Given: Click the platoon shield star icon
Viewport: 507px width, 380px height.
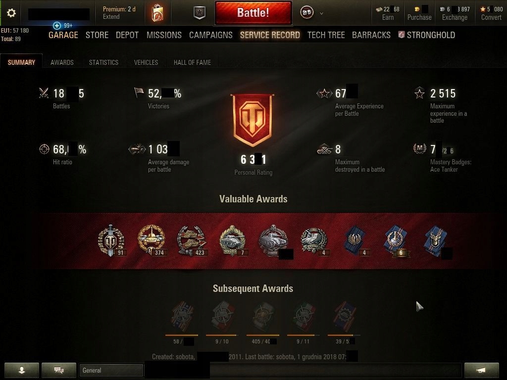Looking at the screenshot, I should [x=200, y=13].
